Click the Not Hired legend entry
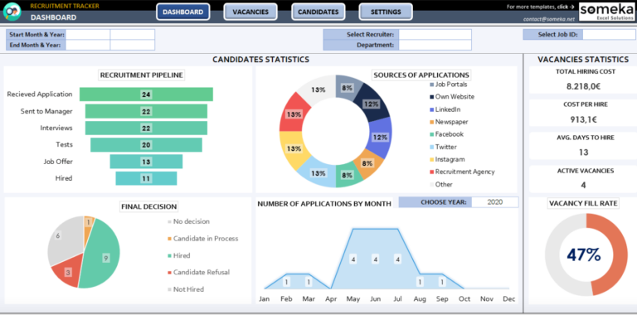 click(x=186, y=289)
